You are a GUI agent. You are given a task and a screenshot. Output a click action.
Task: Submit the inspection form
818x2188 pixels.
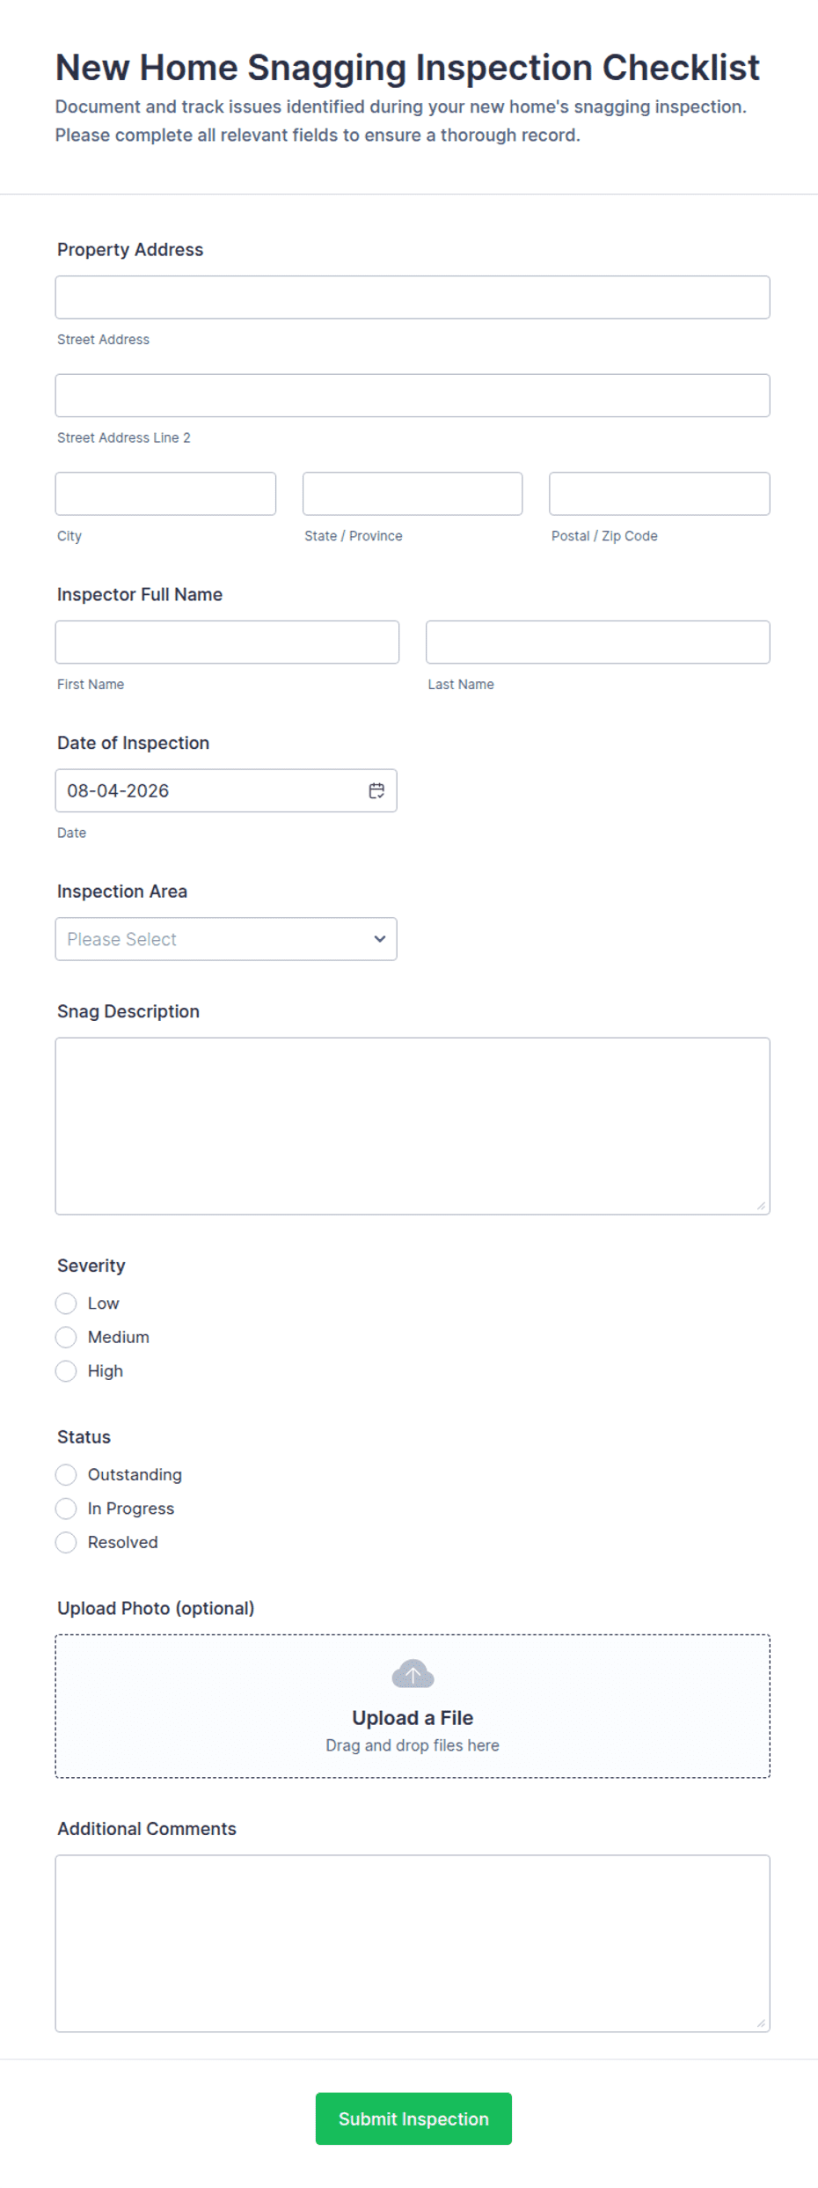pyautogui.click(x=413, y=2118)
